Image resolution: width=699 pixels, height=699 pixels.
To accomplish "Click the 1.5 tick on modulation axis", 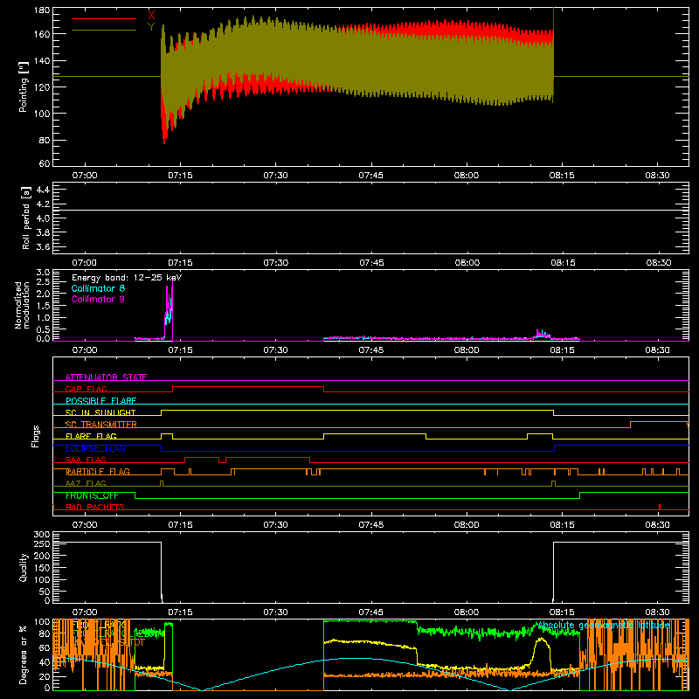I will coord(43,306).
